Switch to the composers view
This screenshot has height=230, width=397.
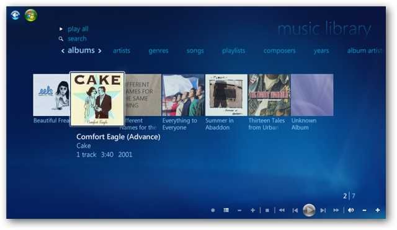tap(280, 51)
